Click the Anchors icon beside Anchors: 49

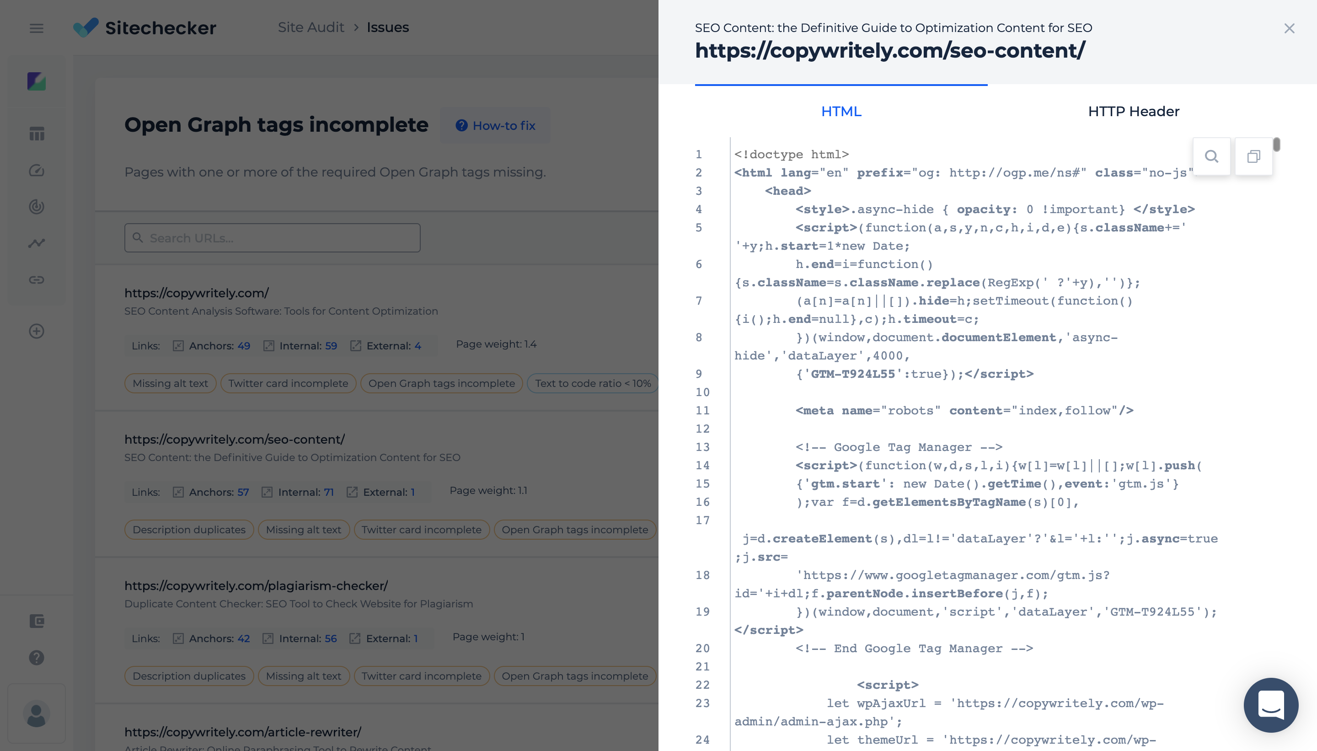click(x=178, y=346)
